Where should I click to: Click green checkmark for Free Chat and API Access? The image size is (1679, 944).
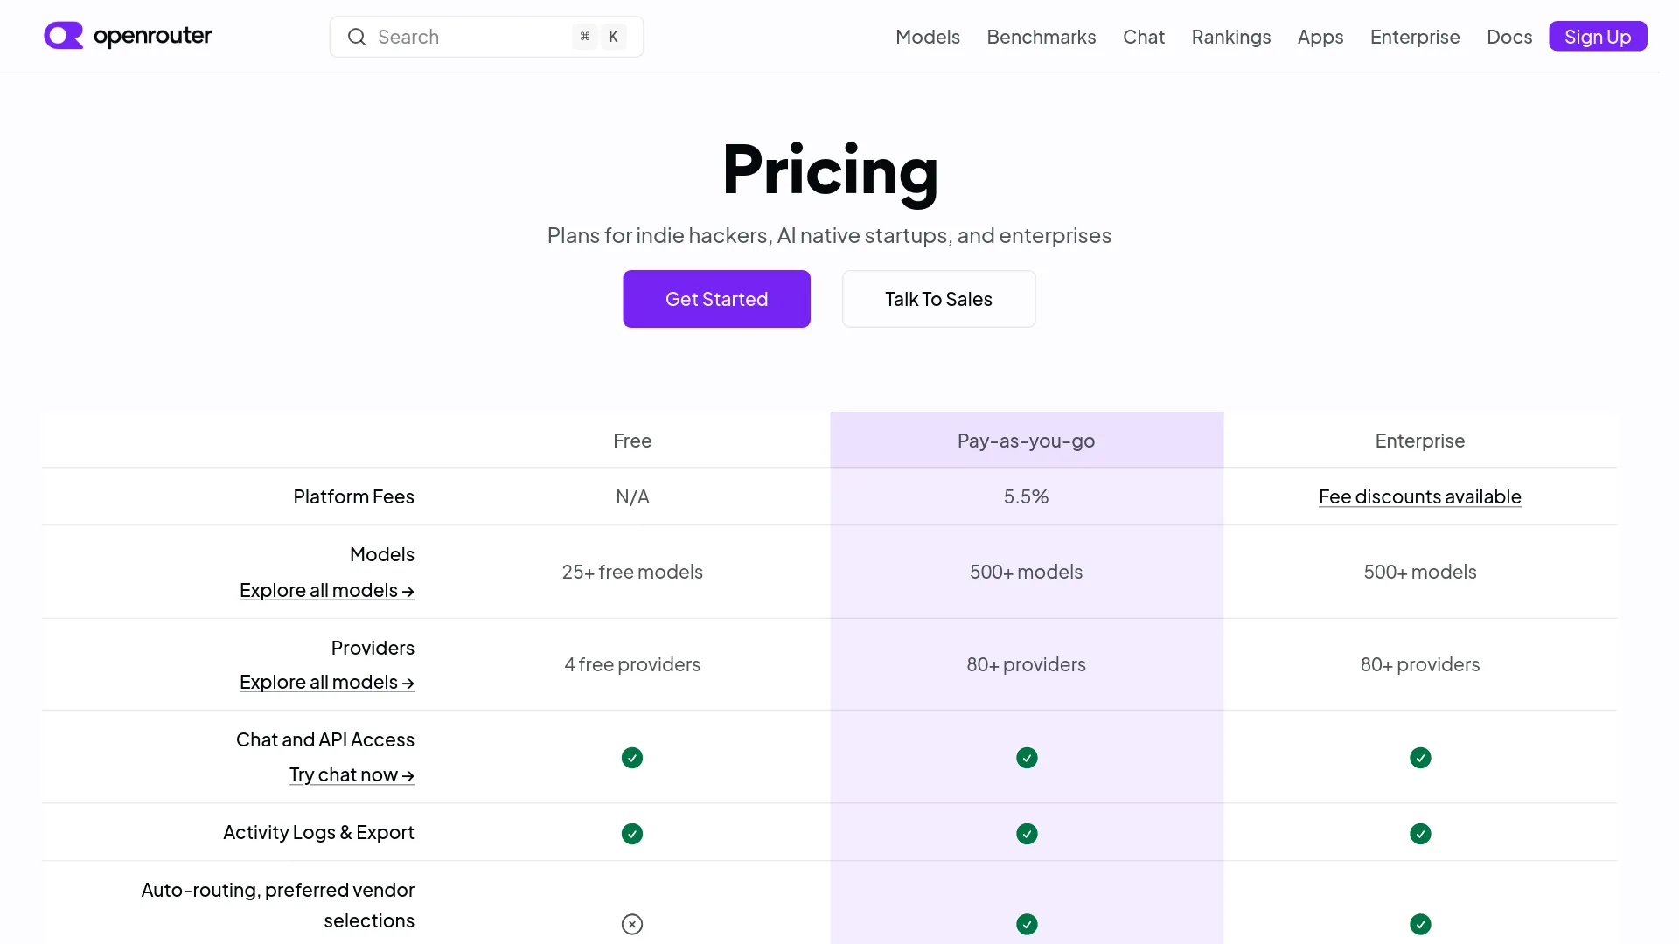click(632, 758)
